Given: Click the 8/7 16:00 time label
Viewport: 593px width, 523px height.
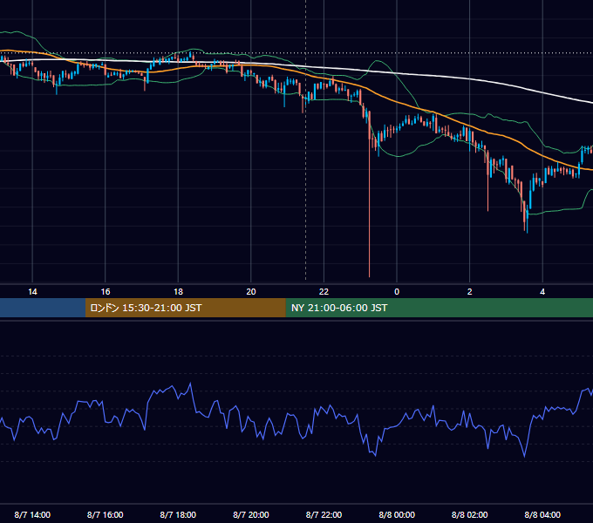Looking at the screenshot, I should pyautogui.click(x=106, y=514).
